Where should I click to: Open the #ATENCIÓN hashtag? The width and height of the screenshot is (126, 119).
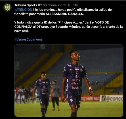tap(23, 10)
